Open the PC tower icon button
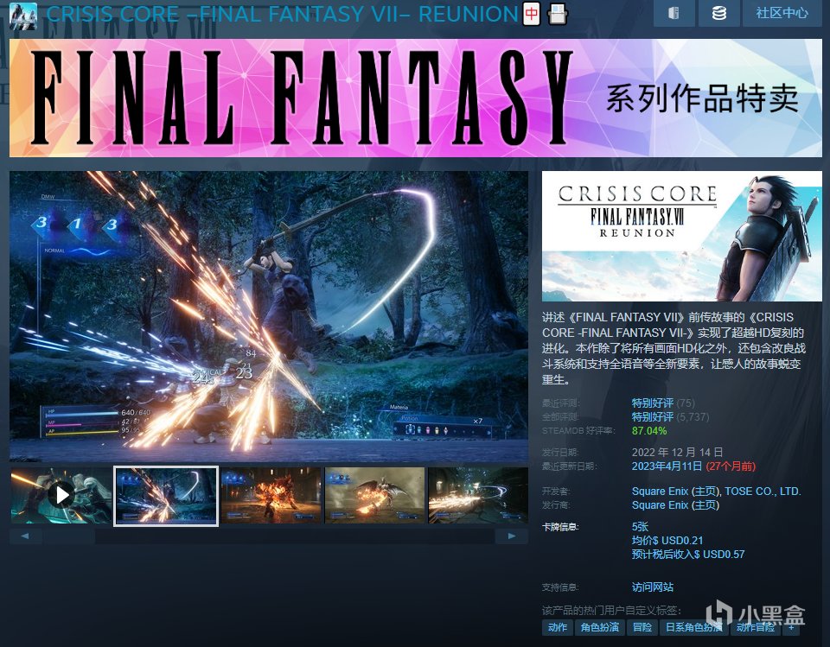 pyautogui.click(x=674, y=13)
